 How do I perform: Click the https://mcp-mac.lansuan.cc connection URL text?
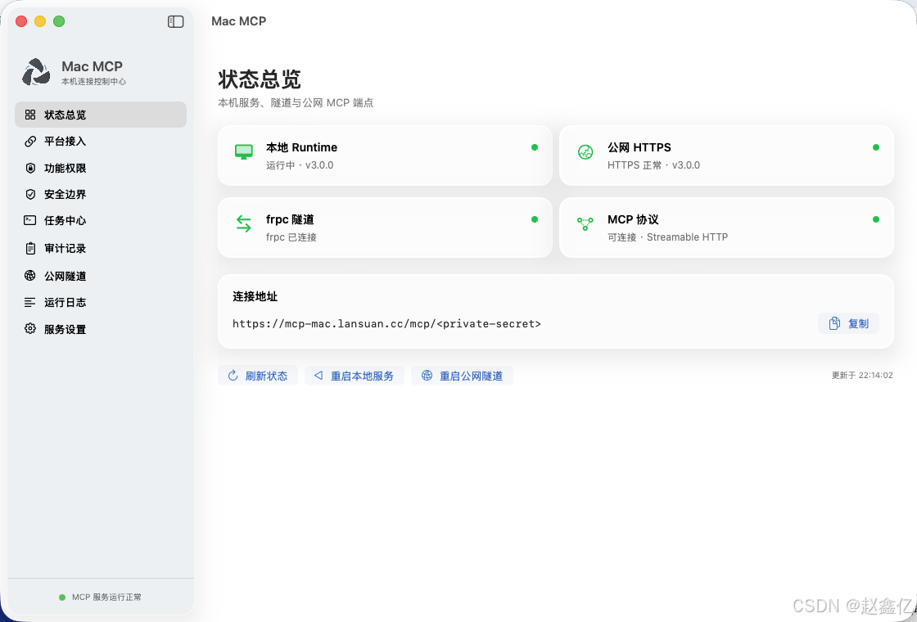pyautogui.click(x=386, y=323)
